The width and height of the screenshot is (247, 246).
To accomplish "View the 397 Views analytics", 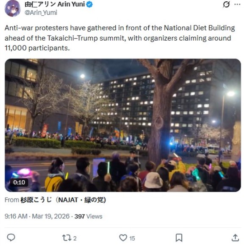I will (89, 216).
